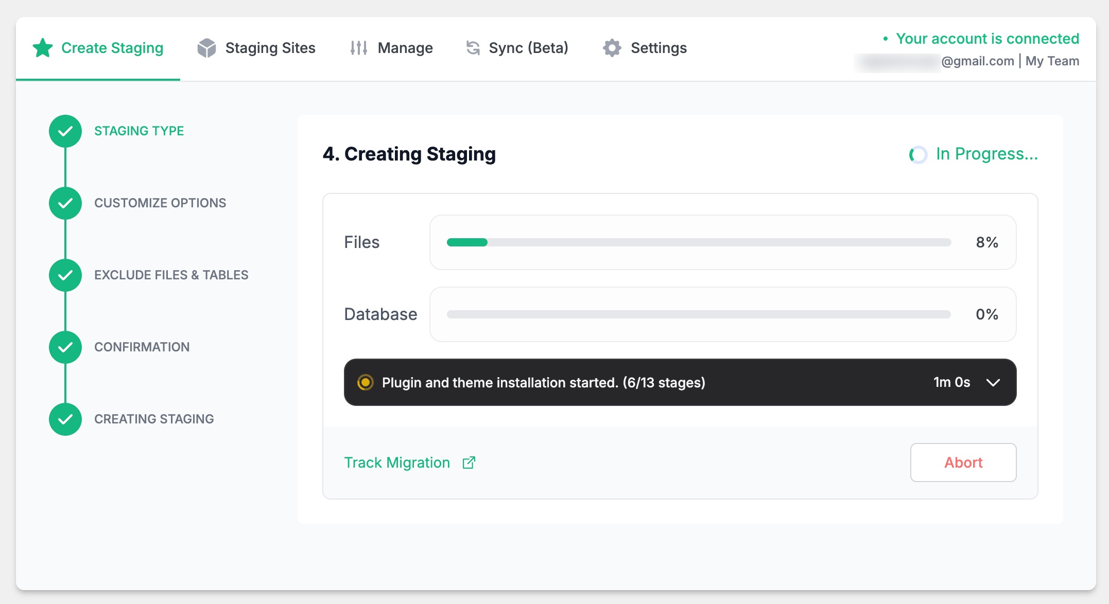1109x604 pixels.
Task: Click the cube icon for Staging Sites
Action: (x=206, y=48)
